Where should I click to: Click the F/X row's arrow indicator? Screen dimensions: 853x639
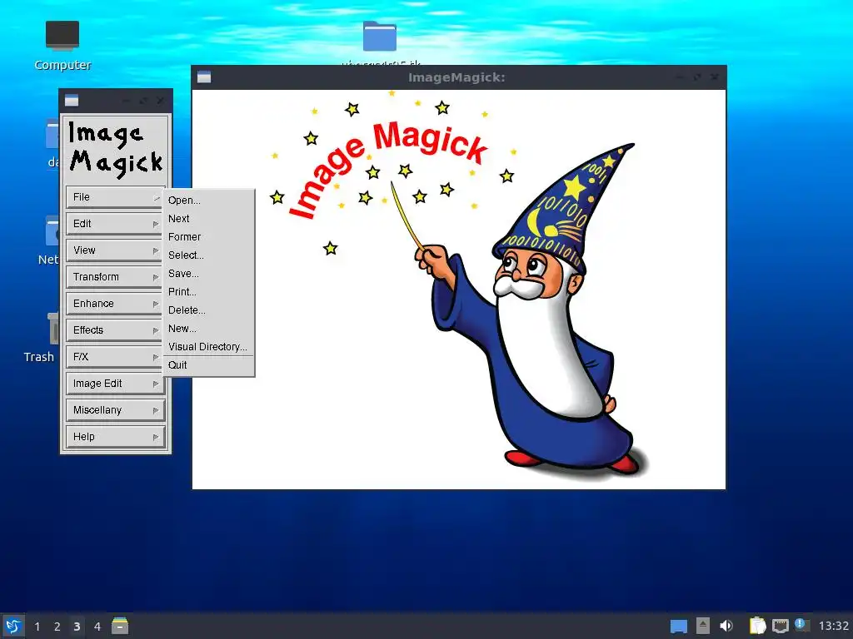[156, 357]
